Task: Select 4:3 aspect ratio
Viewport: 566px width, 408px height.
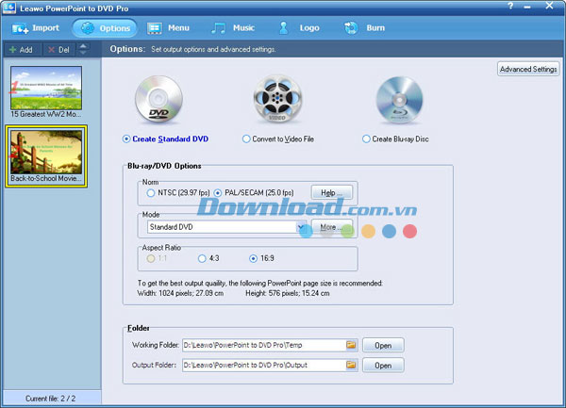Action: pyautogui.click(x=208, y=258)
